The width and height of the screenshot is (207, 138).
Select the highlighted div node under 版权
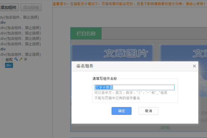coord(9,65)
